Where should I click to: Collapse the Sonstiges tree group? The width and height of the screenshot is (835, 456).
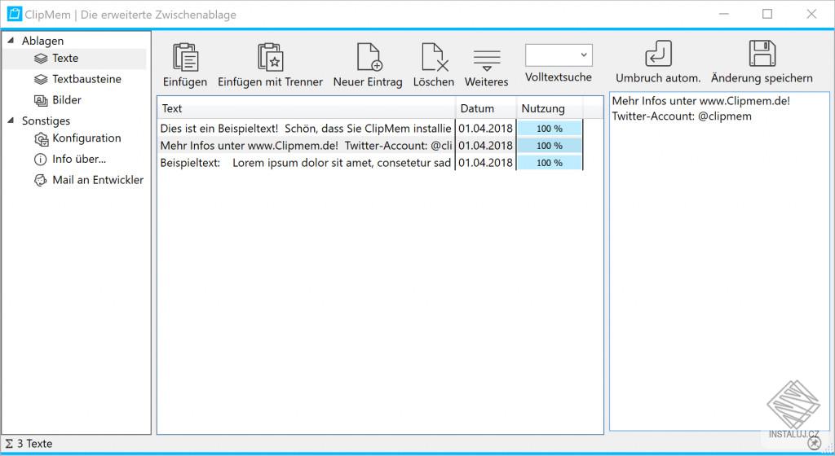11,121
